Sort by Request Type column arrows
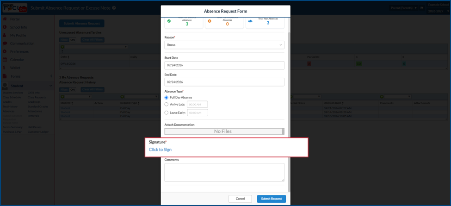 139,103
